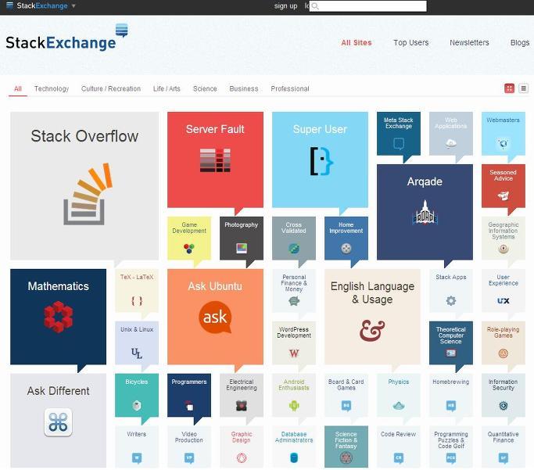Open the Information Security tile
Image resolution: width=534 pixels, height=470 pixels.
[504, 395]
